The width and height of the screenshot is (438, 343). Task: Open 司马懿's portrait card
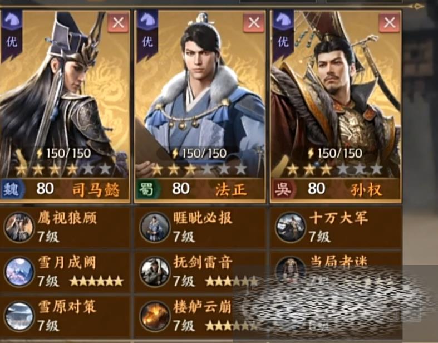click(65, 106)
